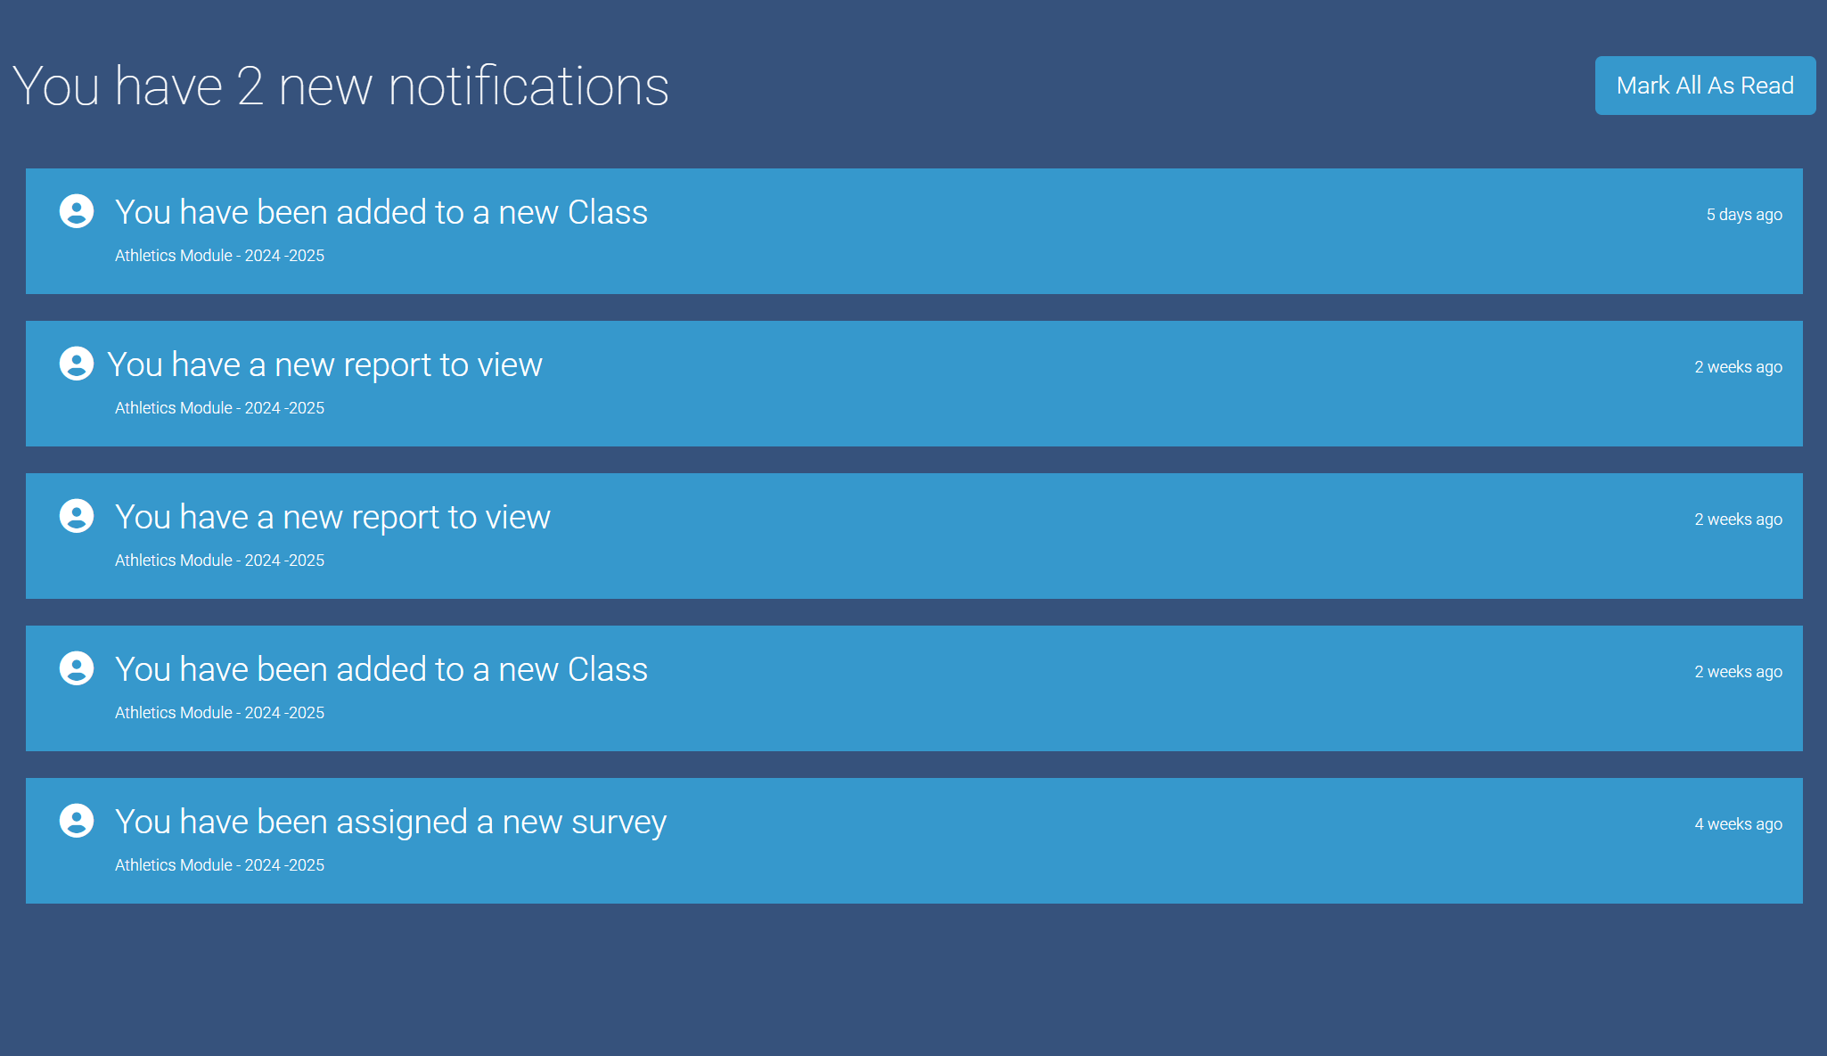Screen dimensions: 1827x1056
Task: Click the avatar icon on the first report notification
Action: [x=77, y=364]
